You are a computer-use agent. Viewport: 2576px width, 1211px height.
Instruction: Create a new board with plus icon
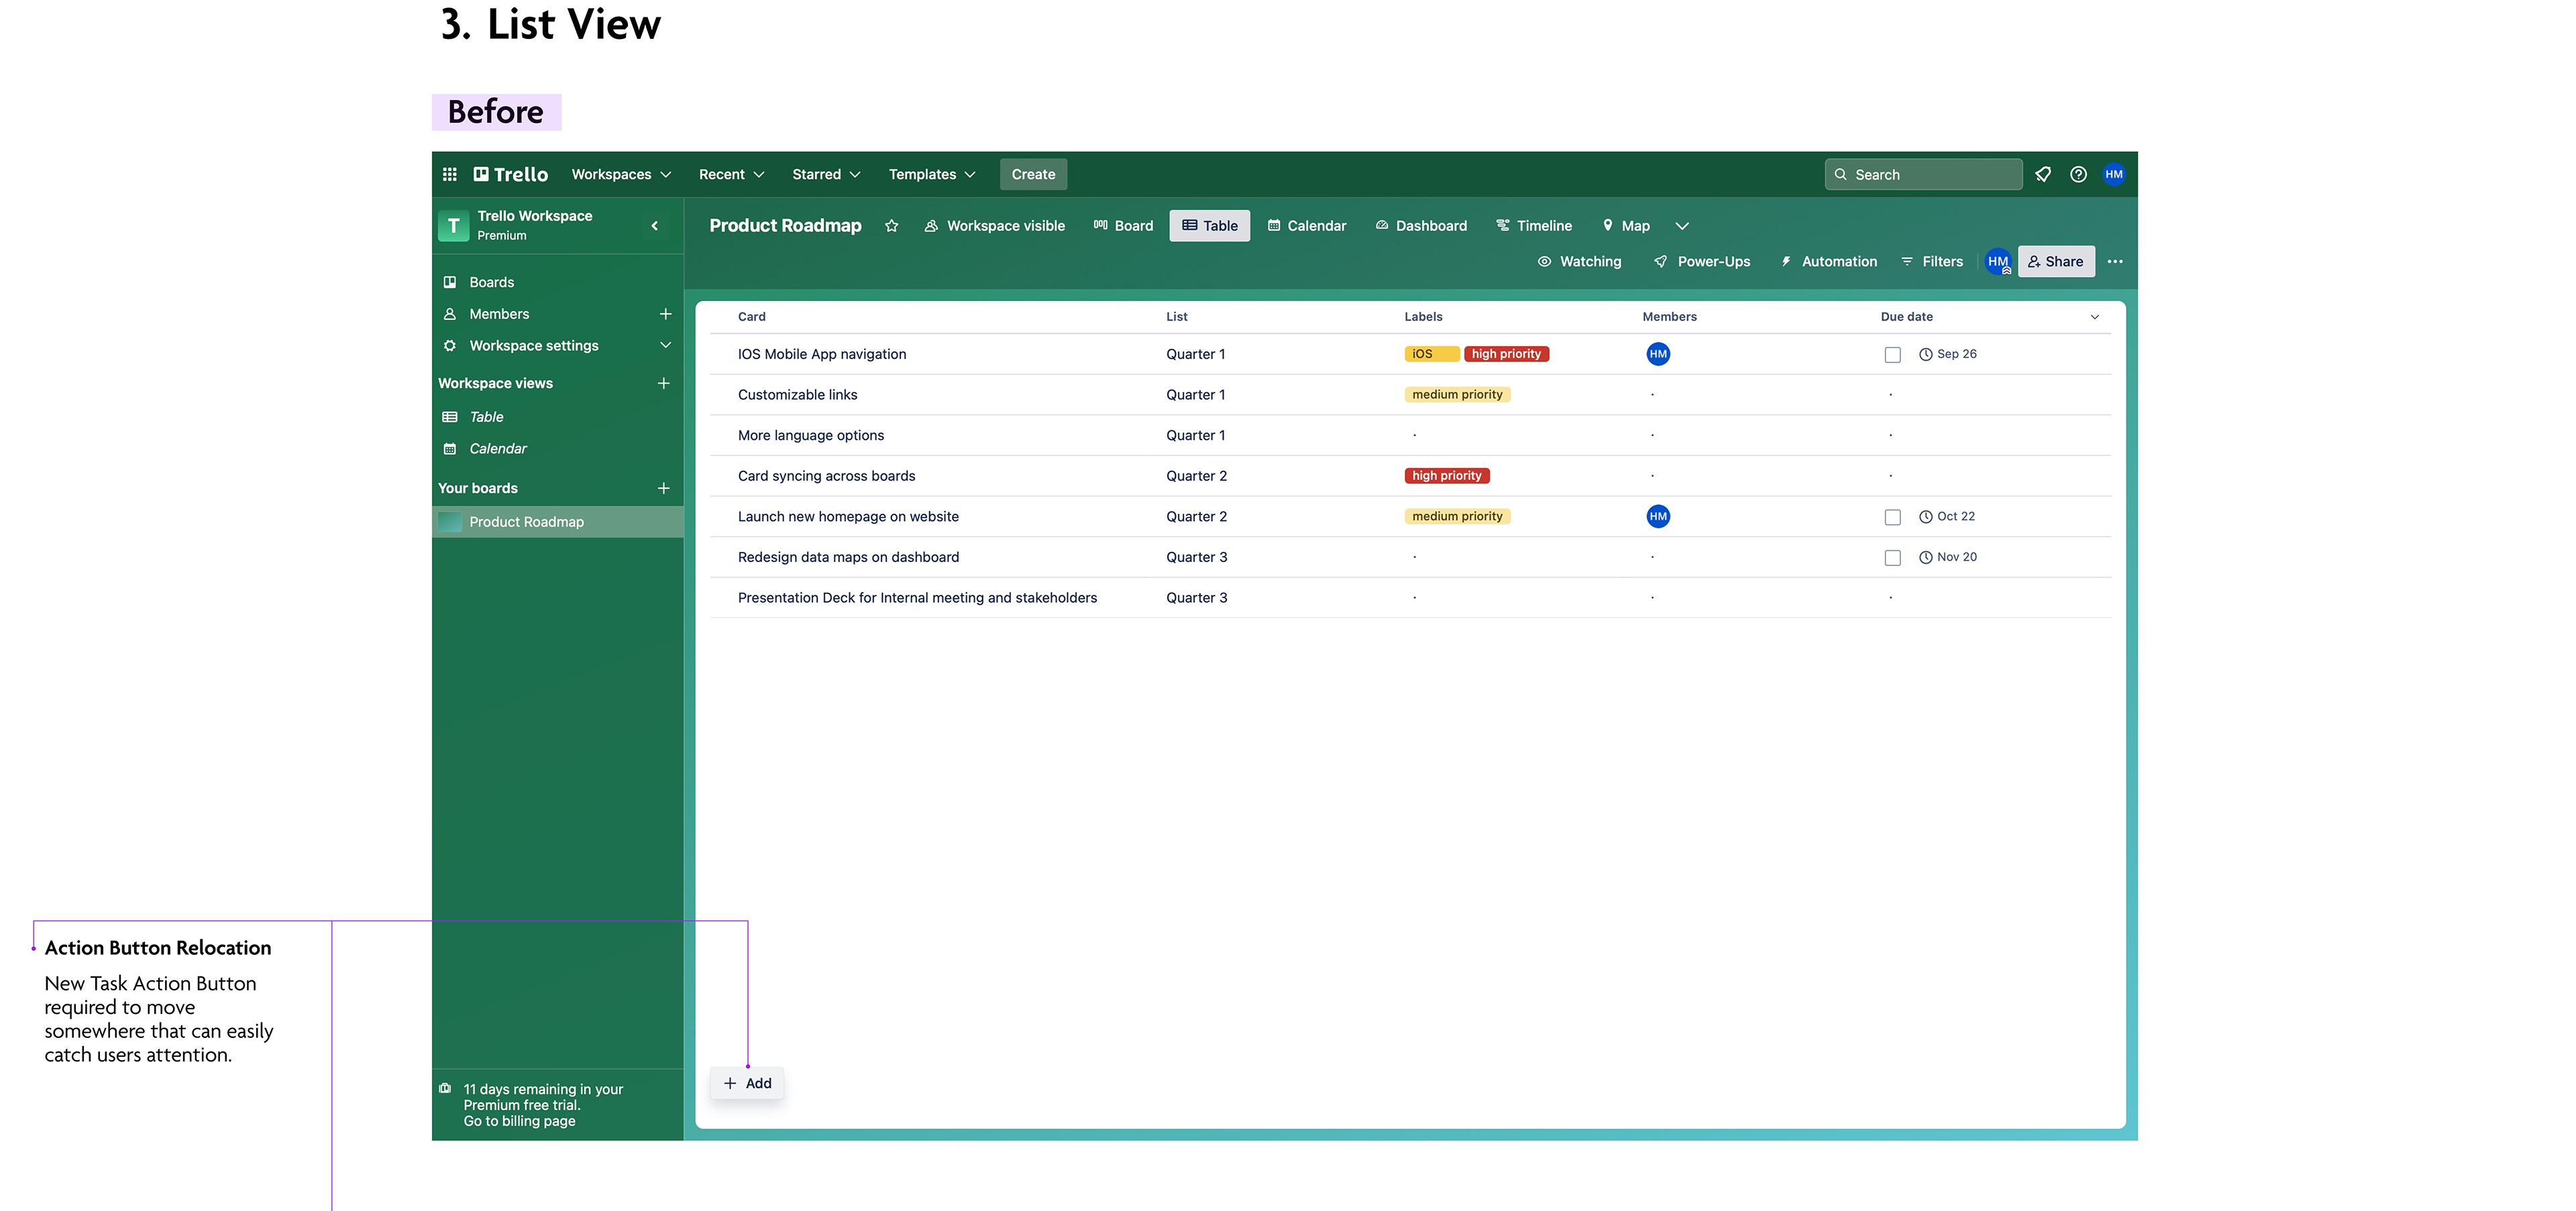click(x=663, y=487)
